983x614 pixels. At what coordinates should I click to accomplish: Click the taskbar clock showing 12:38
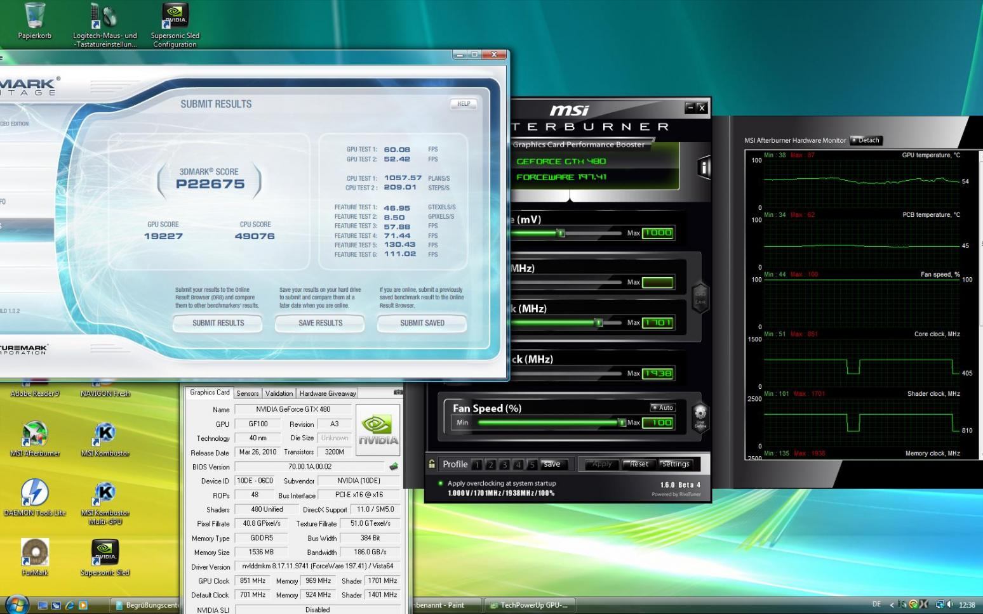coord(966,605)
